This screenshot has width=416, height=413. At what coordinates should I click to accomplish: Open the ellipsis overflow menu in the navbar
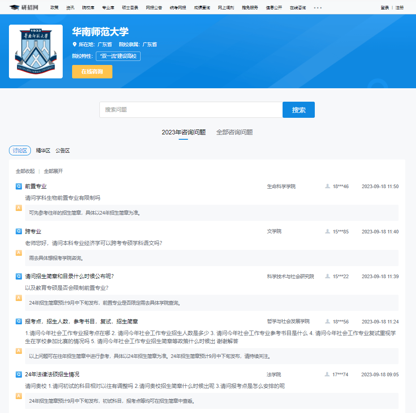[x=317, y=7]
